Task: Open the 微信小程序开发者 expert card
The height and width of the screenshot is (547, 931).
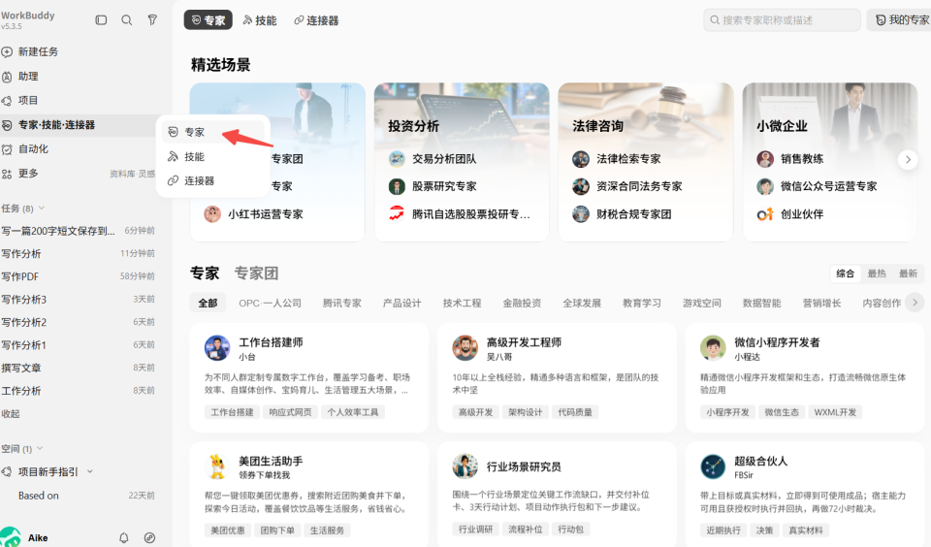Action: click(x=805, y=377)
